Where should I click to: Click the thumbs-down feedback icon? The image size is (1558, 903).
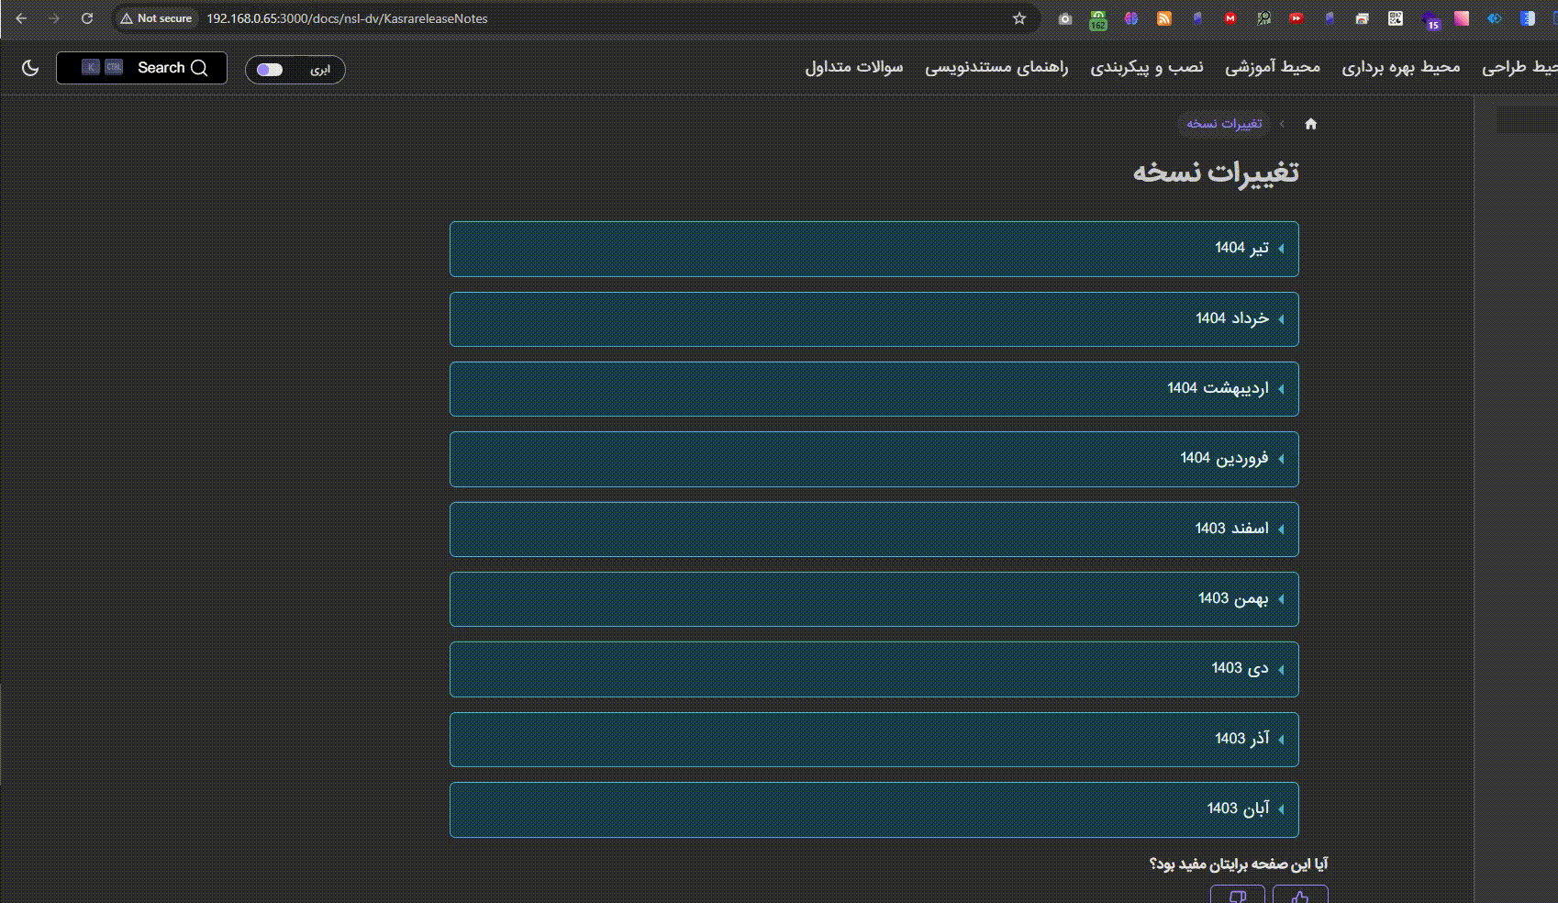click(1238, 896)
